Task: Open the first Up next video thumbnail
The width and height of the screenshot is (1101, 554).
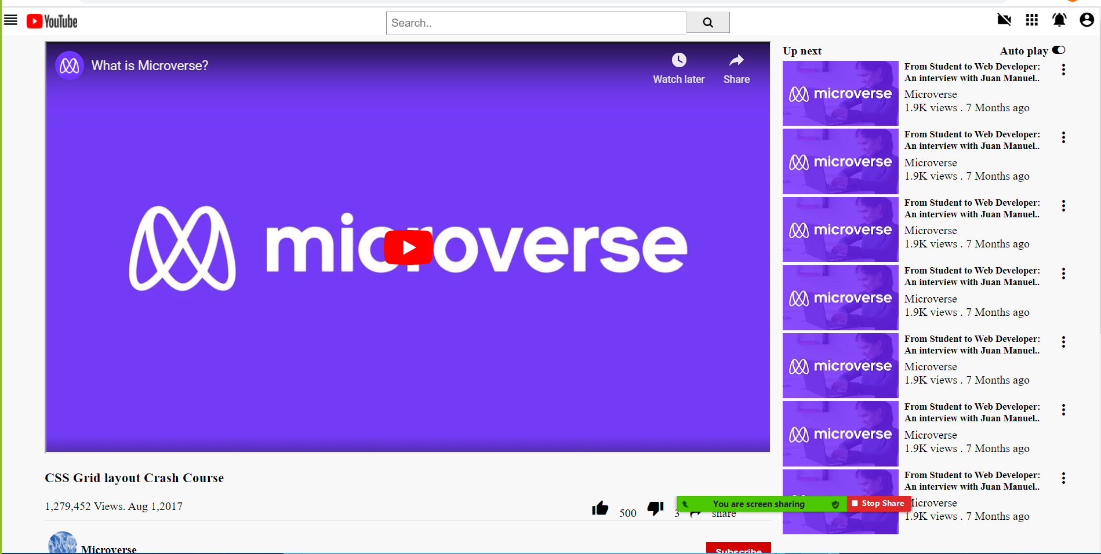Action: coord(840,93)
